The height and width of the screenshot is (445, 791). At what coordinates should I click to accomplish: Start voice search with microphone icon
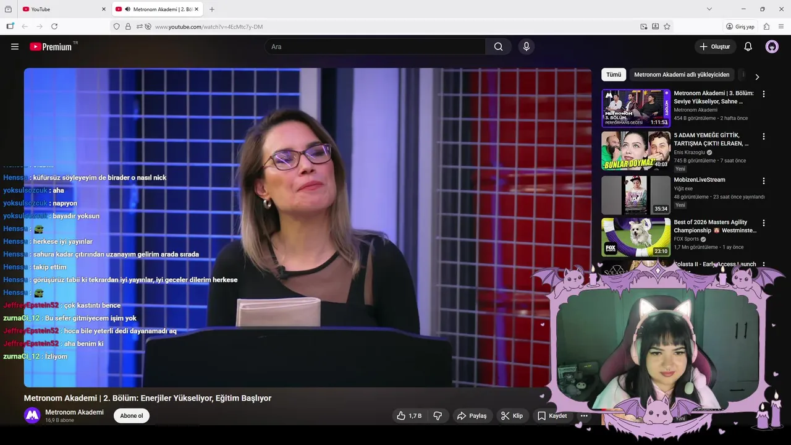527,46
